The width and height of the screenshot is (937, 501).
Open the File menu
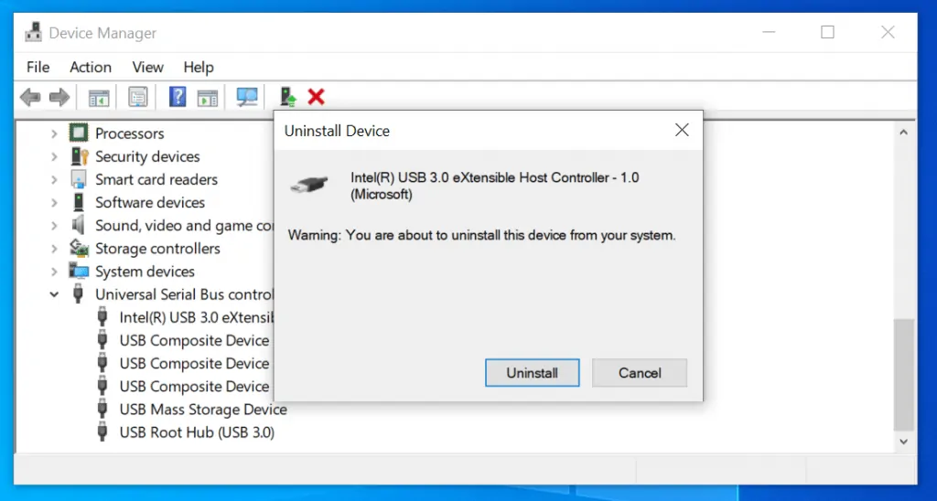coord(38,68)
